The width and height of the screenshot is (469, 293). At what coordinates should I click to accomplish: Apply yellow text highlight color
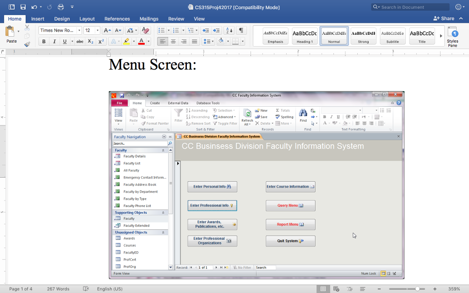coord(127,42)
